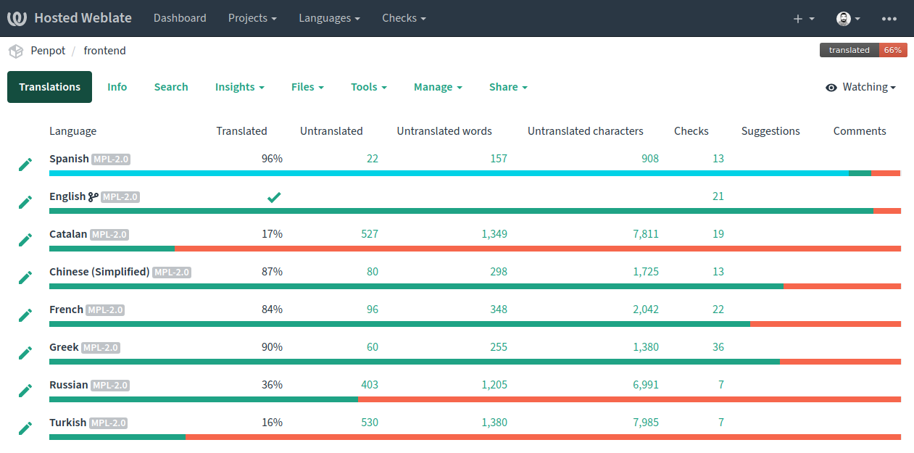Click the Penpot project box icon
This screenshot has width=914, height=453.
point(15,51)
